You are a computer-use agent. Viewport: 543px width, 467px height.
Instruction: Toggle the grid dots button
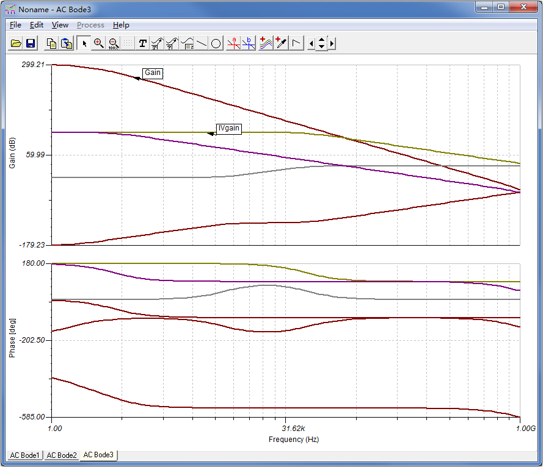pos(128,43)
